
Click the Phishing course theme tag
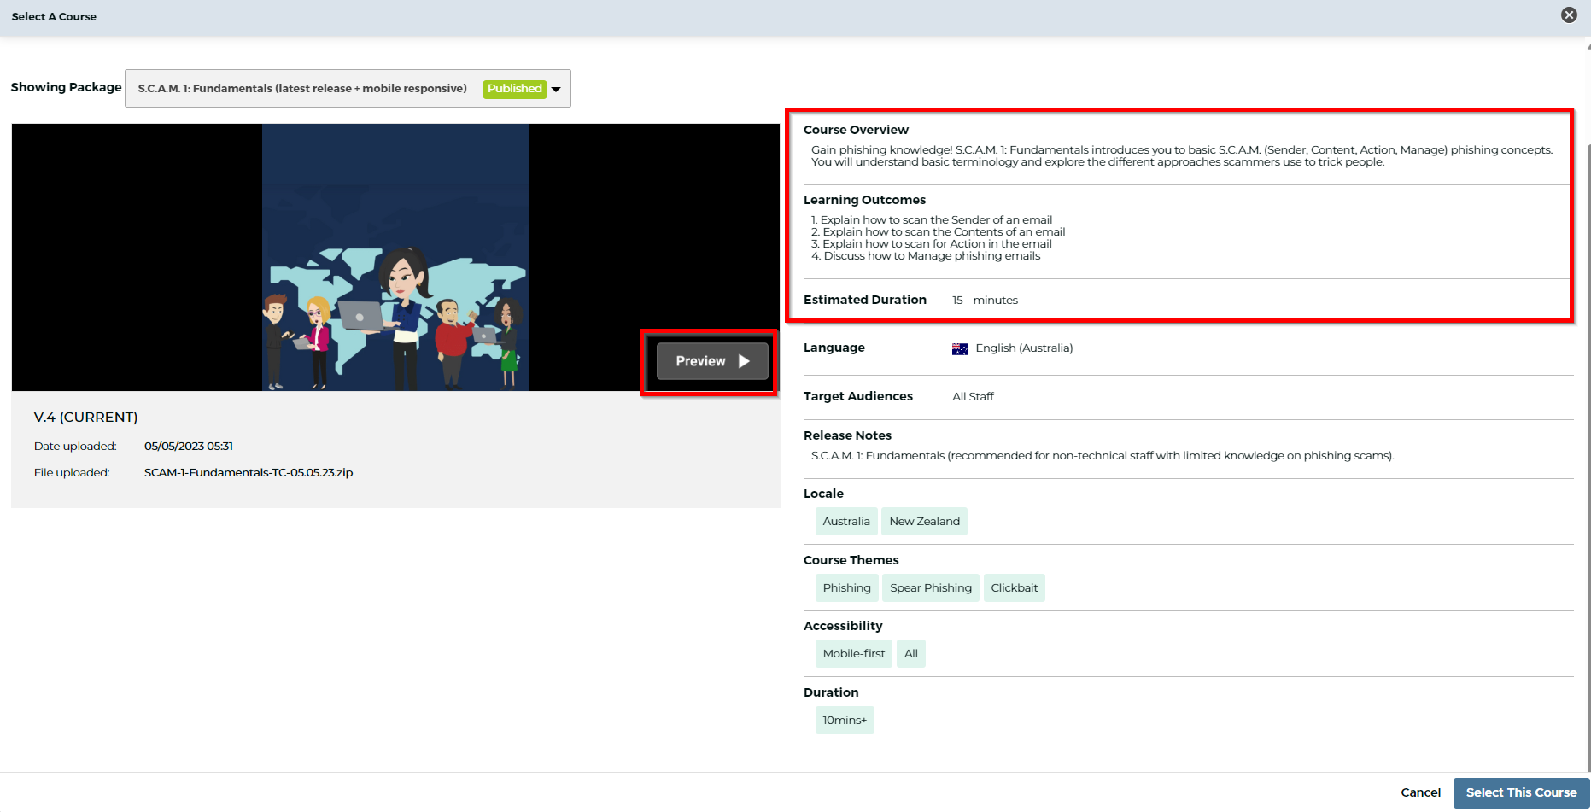[846, 588]
